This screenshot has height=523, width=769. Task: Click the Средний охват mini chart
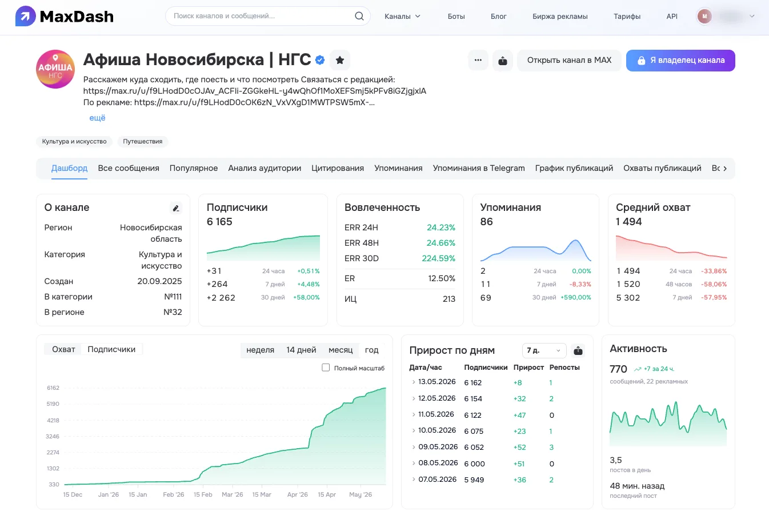(671, 247)
